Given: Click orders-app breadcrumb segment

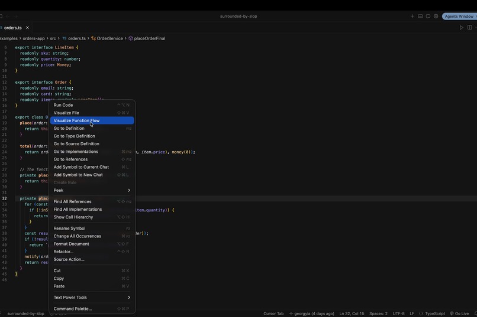Looking at the screenshot, I should [x=34, y=38].
